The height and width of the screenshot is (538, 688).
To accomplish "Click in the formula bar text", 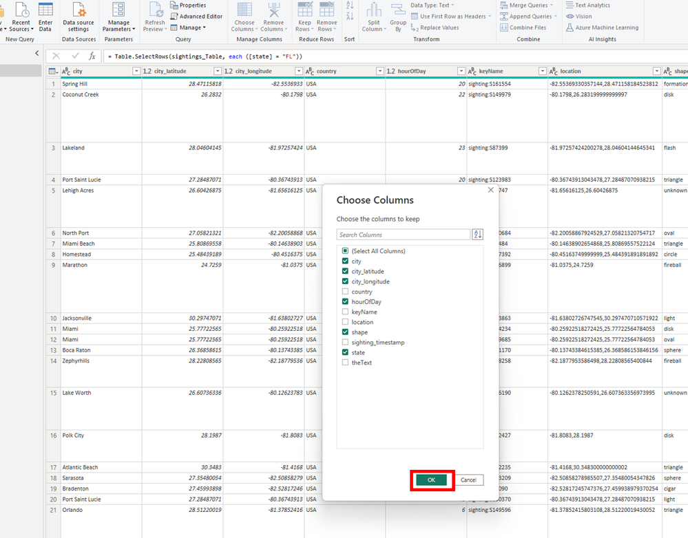I will 205,56.
